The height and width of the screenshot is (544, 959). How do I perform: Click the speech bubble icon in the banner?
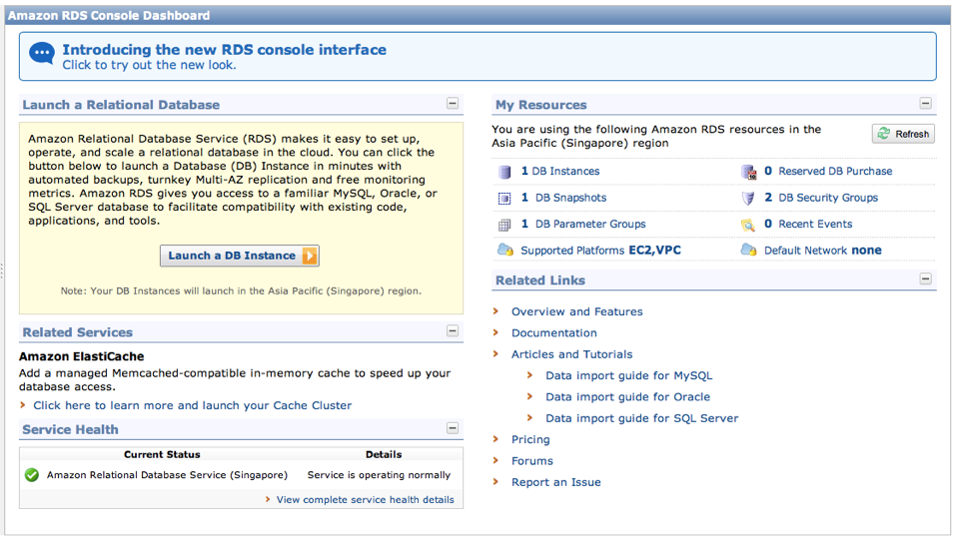click(42, 54)
